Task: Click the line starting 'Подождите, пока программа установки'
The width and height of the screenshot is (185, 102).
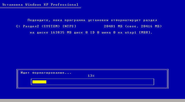Action: [x=92, y=20]
